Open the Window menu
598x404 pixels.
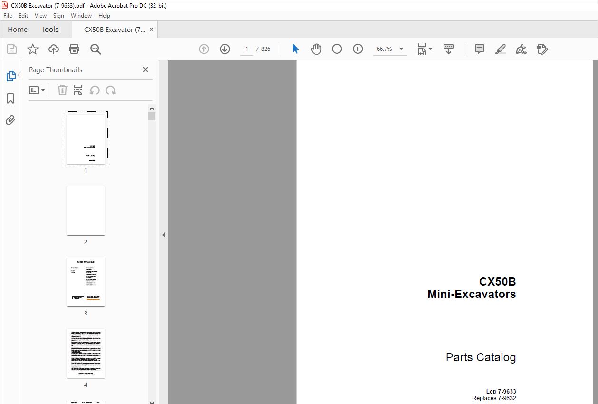[x=81, y=16]
